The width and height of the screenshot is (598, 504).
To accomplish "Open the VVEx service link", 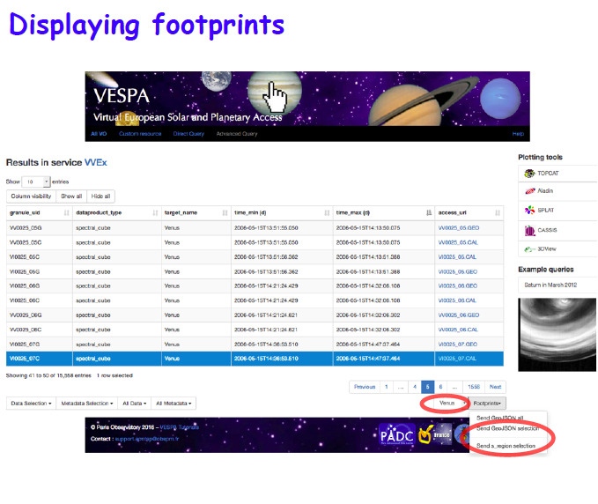I will coord(96,162).
